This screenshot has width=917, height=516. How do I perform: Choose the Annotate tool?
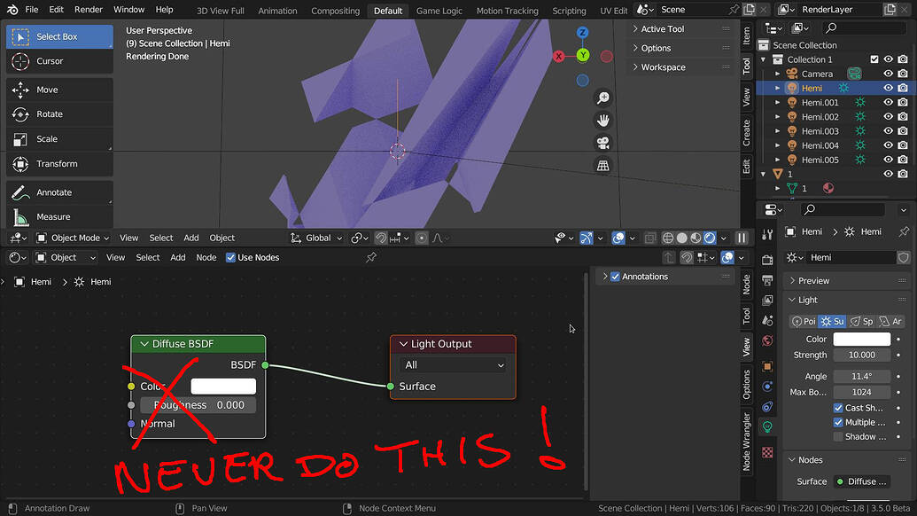tap(59, 192)
